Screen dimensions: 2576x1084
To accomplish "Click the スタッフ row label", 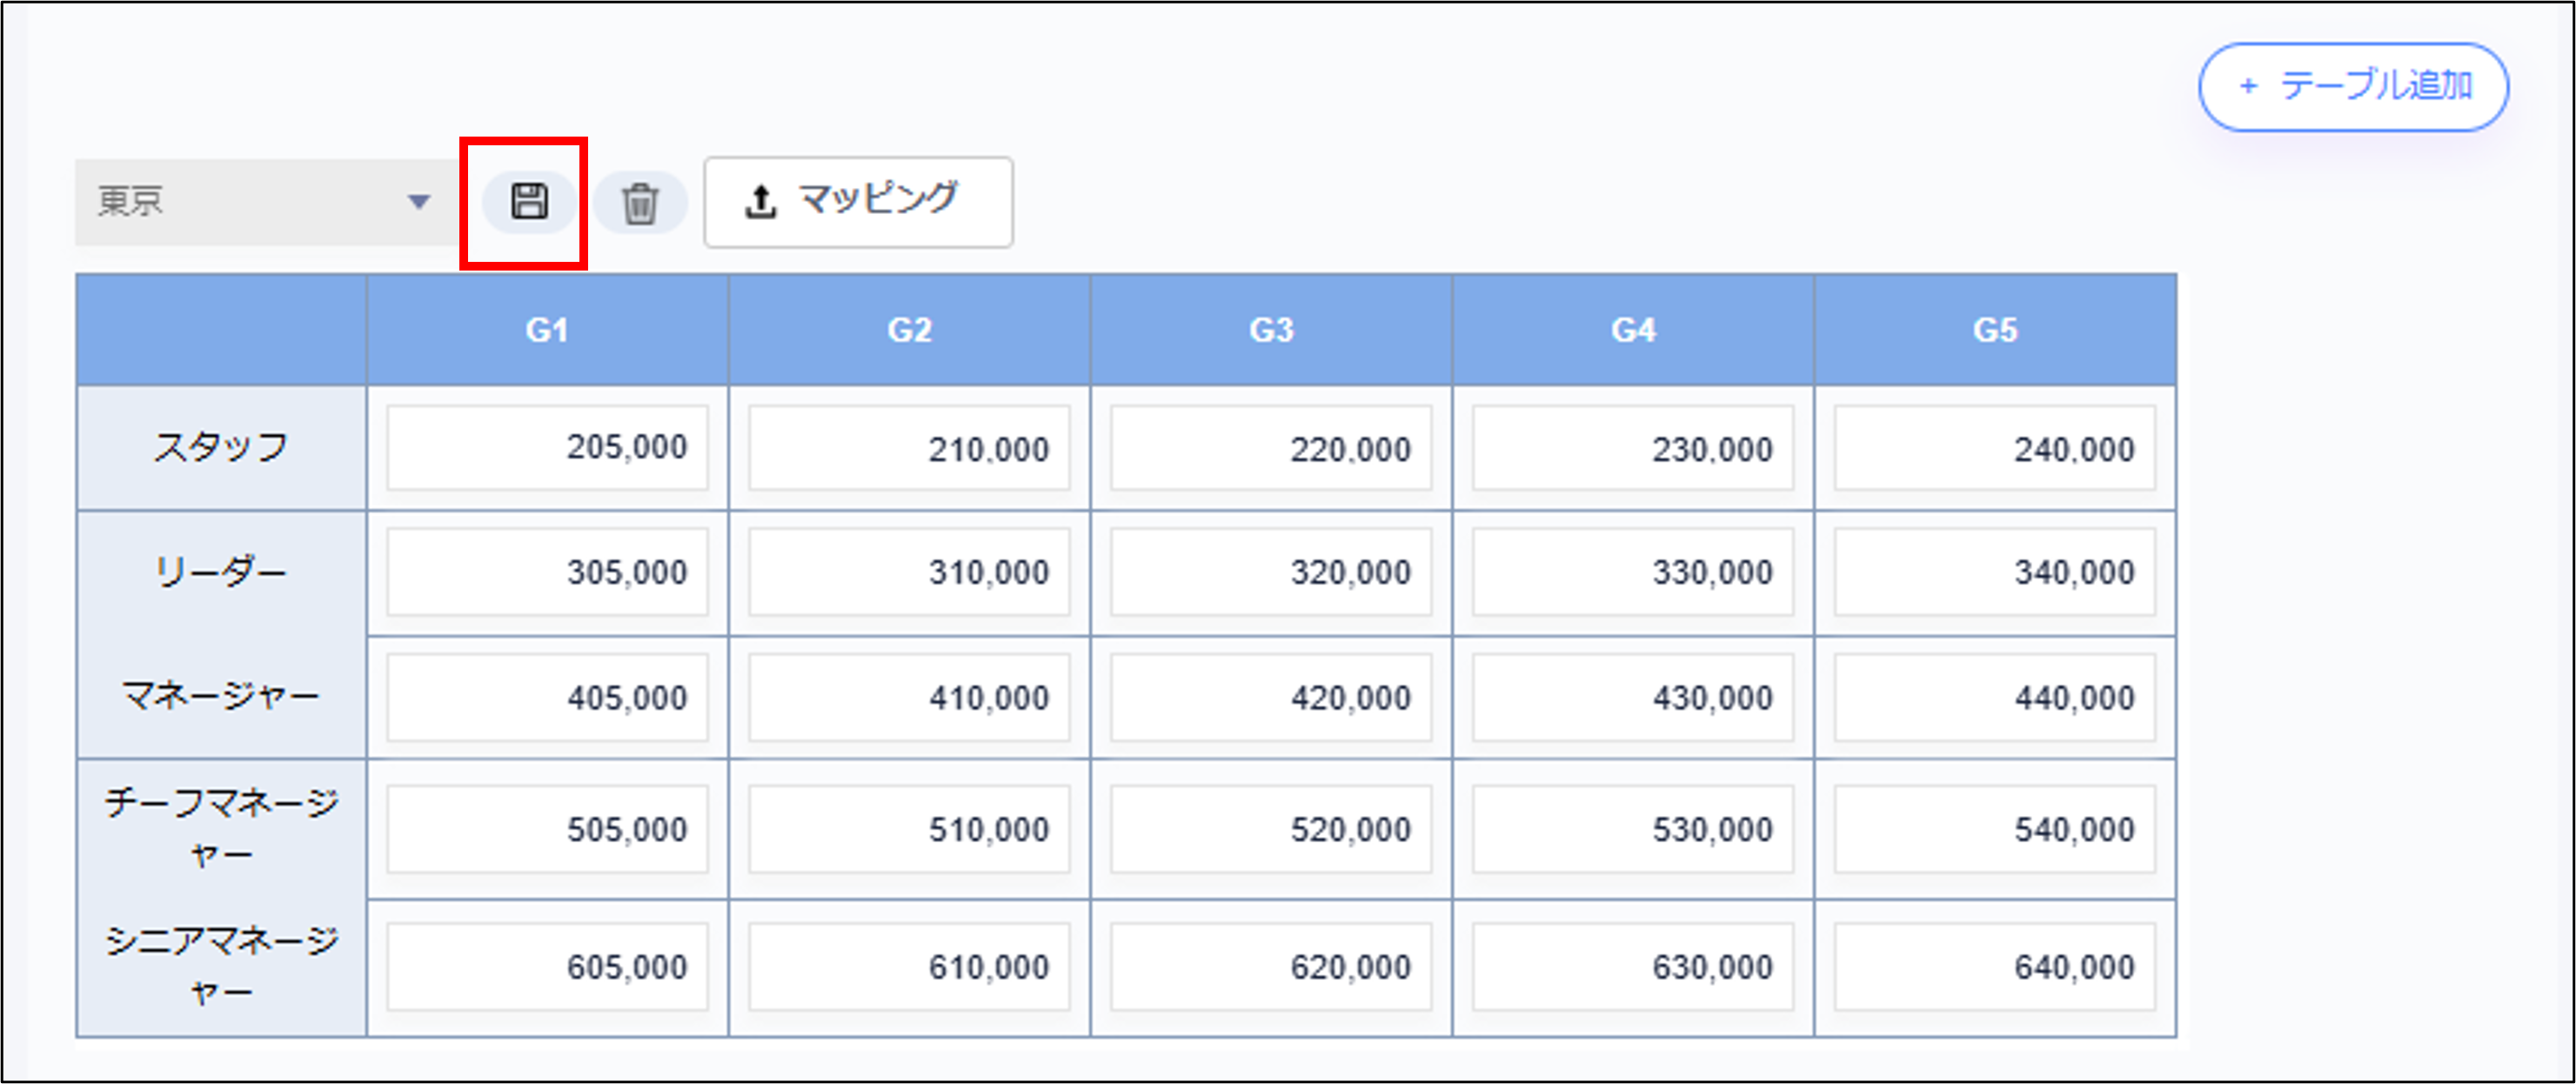I will (220, 447).
